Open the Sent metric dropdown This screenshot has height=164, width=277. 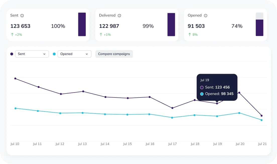pos(32,54)
